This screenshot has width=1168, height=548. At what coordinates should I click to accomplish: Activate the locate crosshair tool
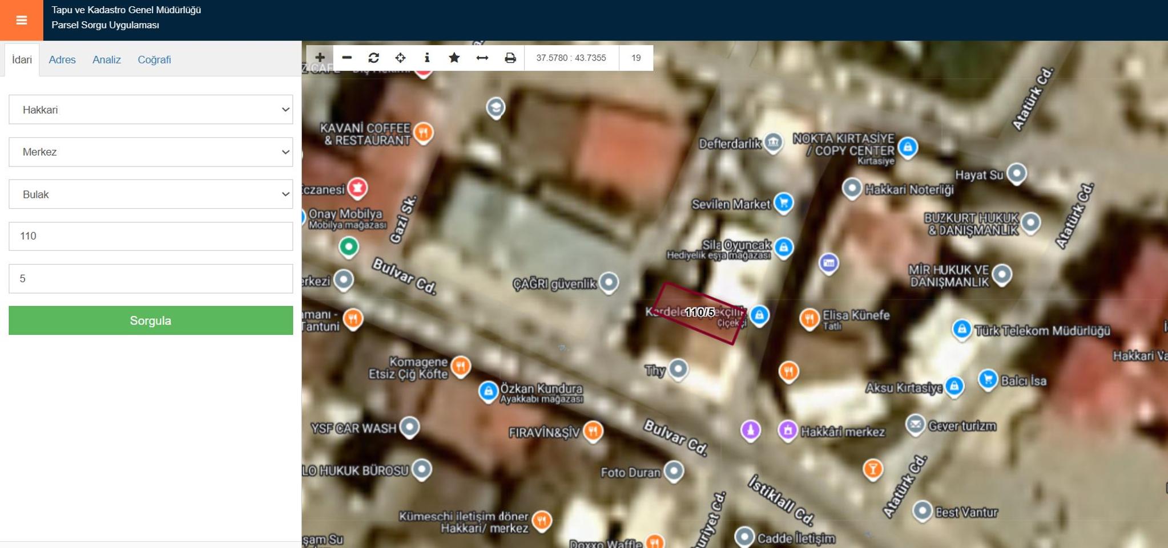click(400, 58)
